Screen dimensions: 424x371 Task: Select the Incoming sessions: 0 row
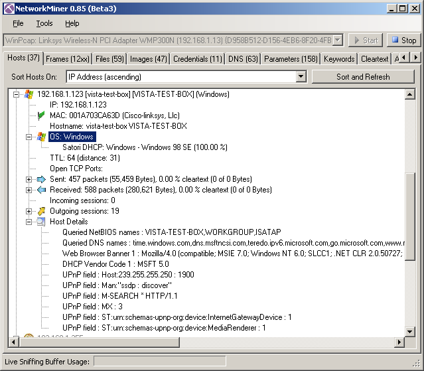[82, 200]
